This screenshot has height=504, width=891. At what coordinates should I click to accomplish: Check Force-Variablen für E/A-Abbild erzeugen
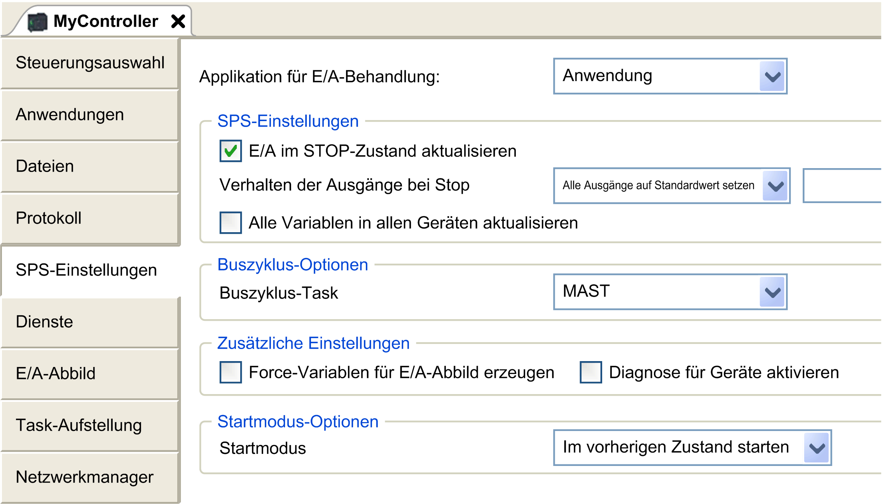(x=231, y=372)
